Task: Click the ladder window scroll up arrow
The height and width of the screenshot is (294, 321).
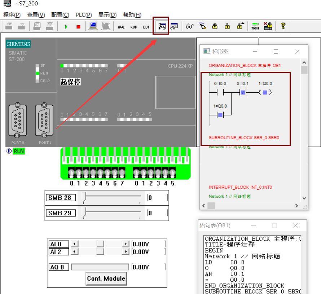Action: pos(304,63)
